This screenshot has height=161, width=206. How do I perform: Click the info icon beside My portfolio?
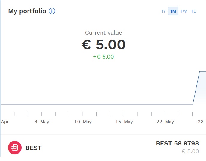point(52,11)
